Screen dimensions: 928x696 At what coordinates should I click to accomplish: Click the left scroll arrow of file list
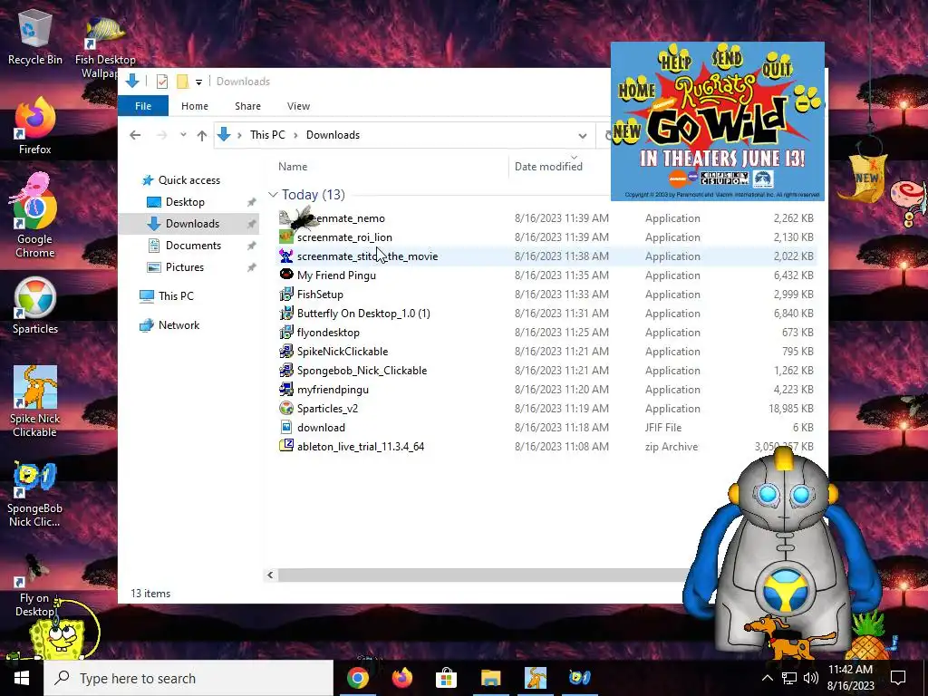(x=270, y=575)
